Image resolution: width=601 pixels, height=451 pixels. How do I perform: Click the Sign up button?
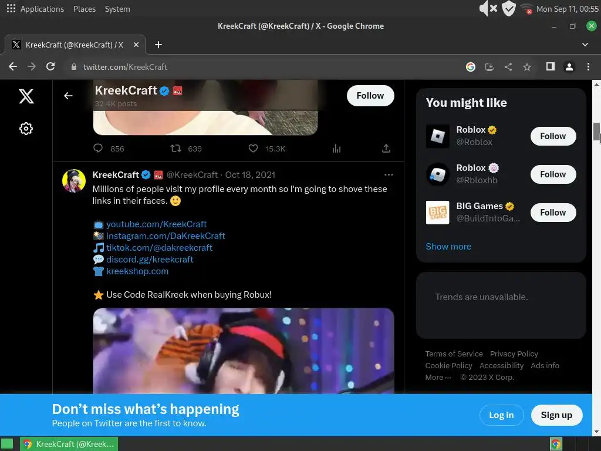556,415
